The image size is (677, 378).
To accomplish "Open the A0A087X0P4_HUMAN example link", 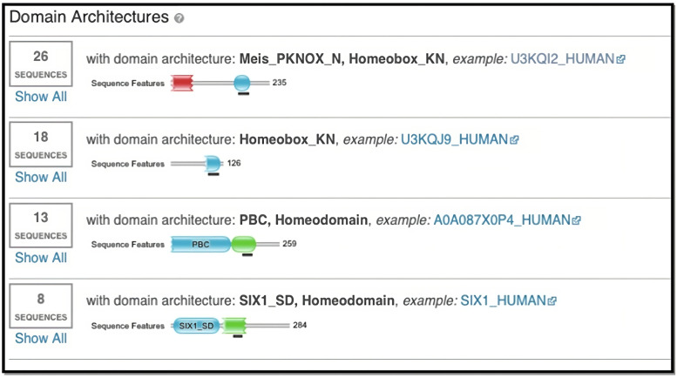I will pos(502,220).
